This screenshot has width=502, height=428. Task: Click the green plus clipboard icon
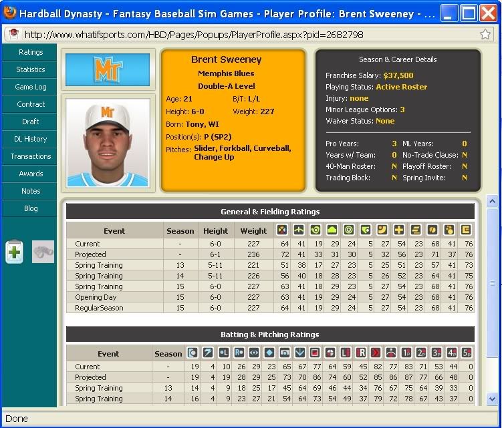click(14, 252)
